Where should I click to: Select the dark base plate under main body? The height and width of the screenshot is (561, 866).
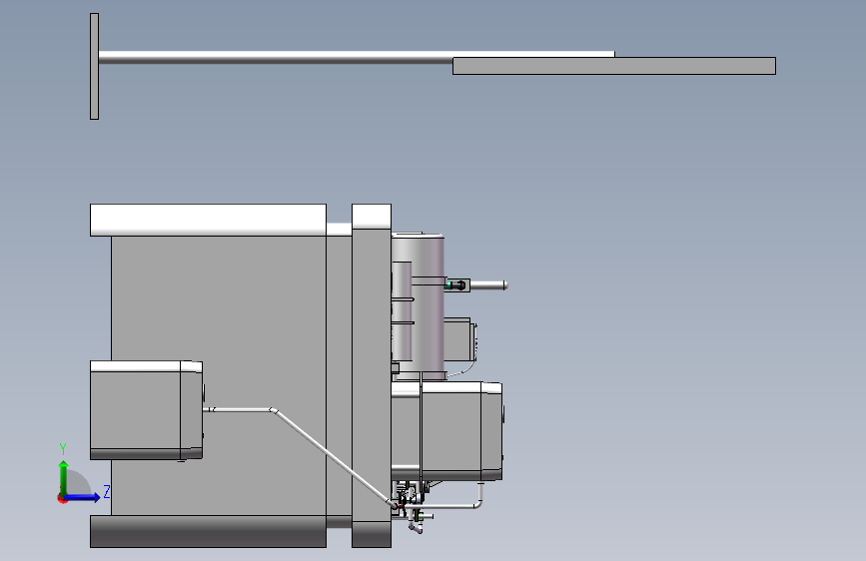pyautogui.click(x=208, y=531)
